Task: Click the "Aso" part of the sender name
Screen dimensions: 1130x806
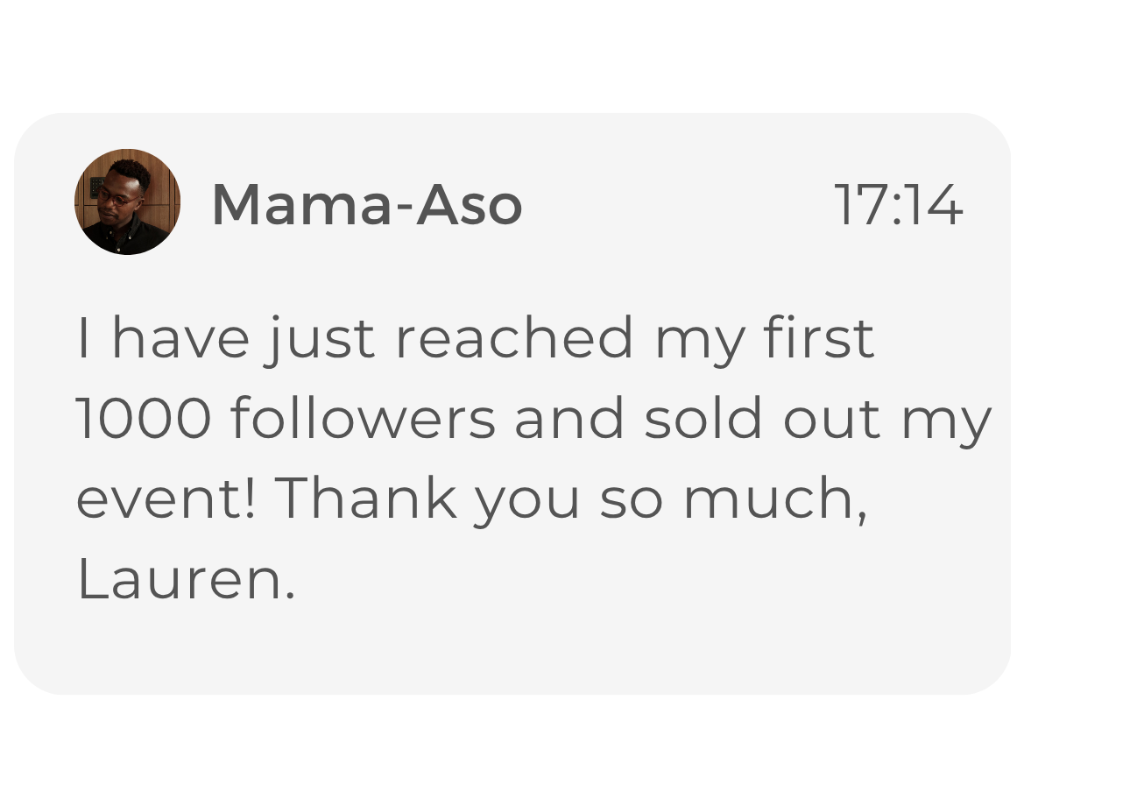Action: (469, 205)
